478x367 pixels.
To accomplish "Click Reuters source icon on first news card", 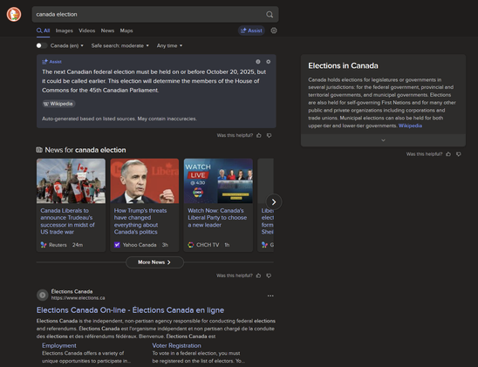I will point(44,245).
